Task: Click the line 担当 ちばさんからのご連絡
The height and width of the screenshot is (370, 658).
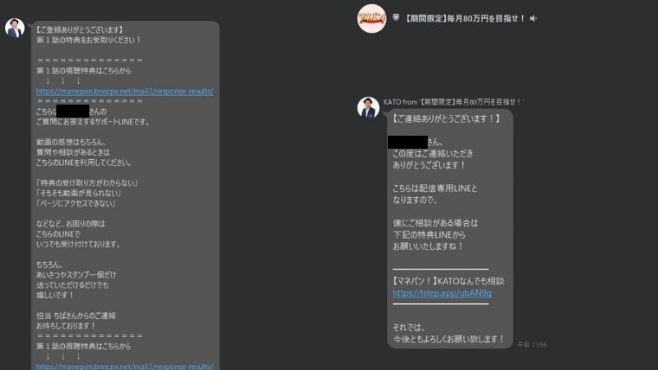Action: click(76, 316)
